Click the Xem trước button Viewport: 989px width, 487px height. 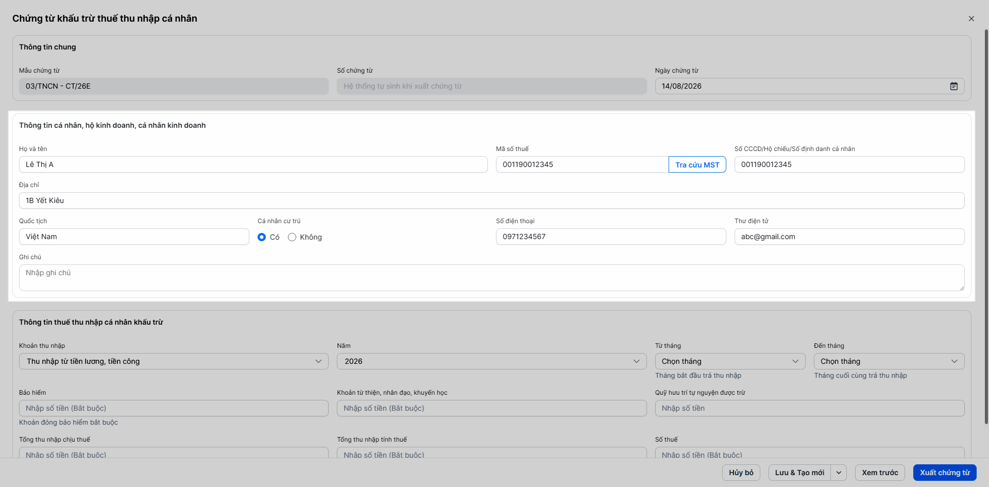click(x=880, y=473)
